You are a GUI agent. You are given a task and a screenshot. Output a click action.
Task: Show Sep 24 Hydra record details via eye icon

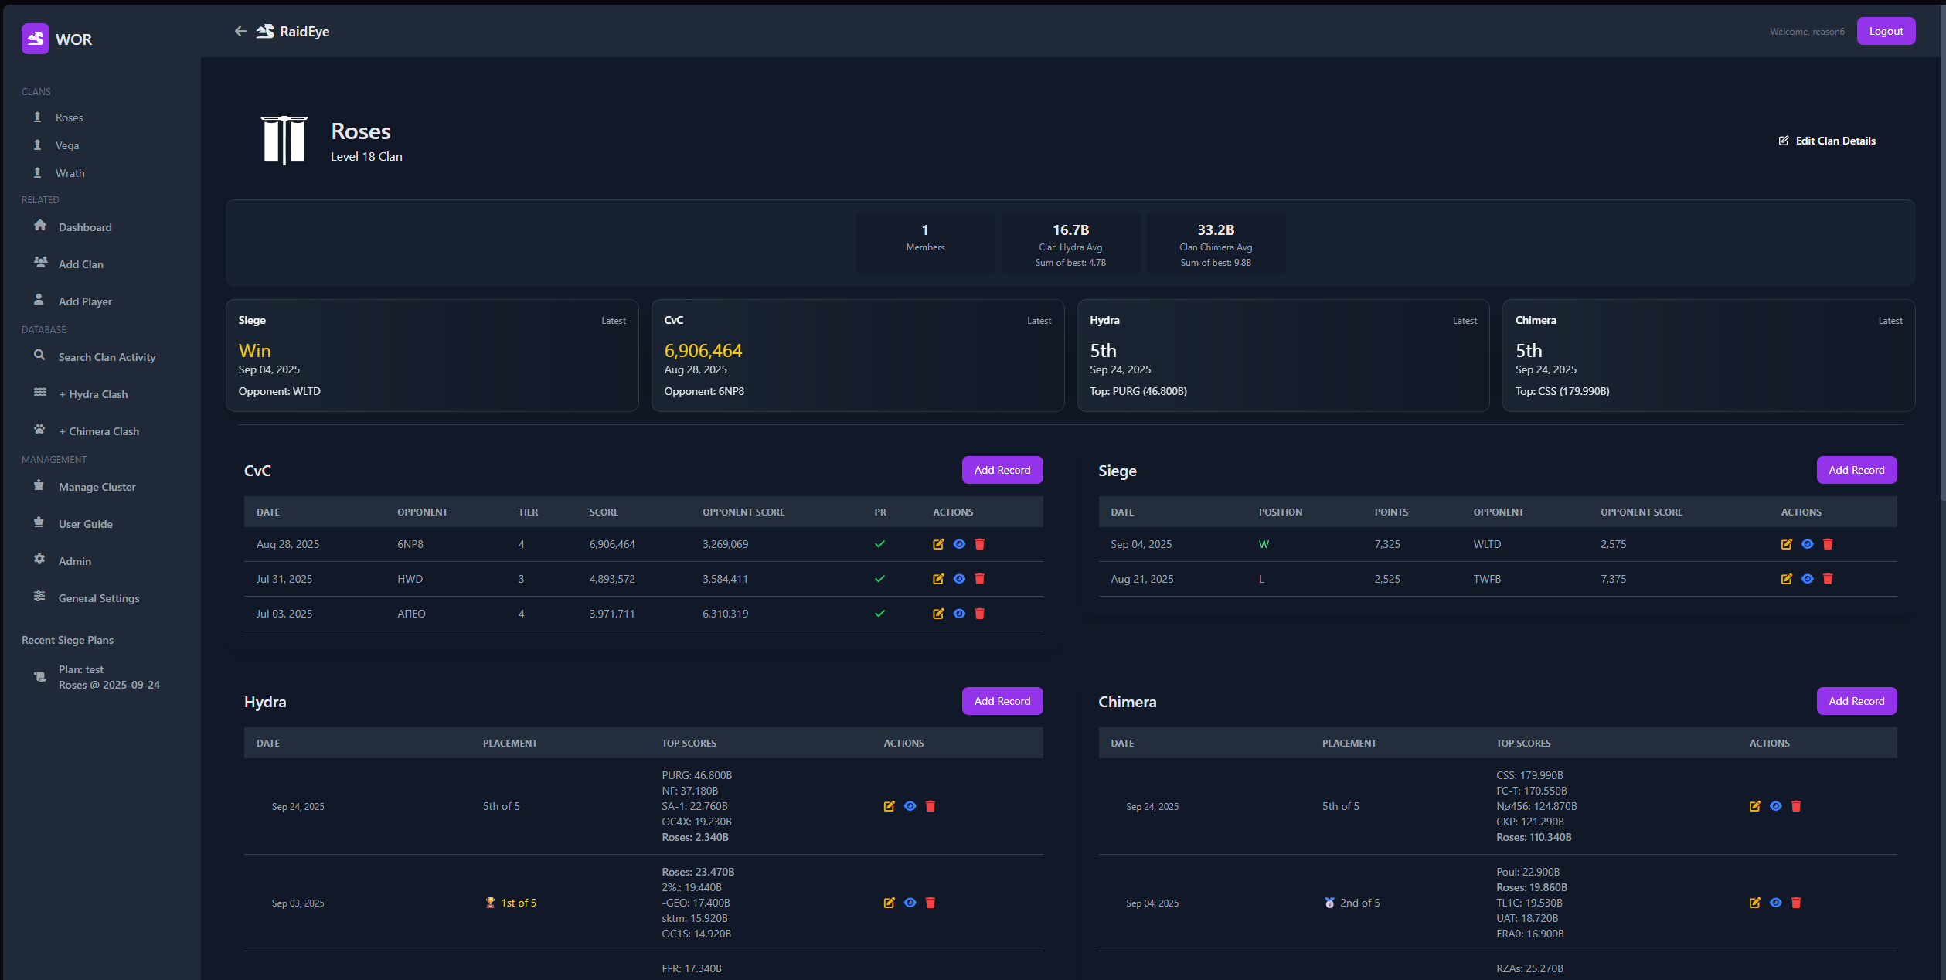click(x=910, y=805)
